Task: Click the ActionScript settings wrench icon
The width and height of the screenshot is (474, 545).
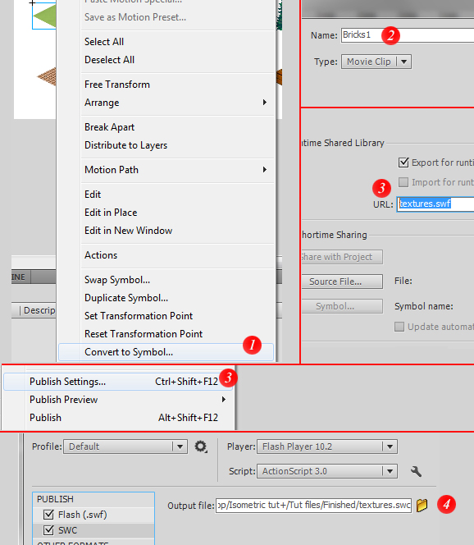Action: tap(416, 472)
